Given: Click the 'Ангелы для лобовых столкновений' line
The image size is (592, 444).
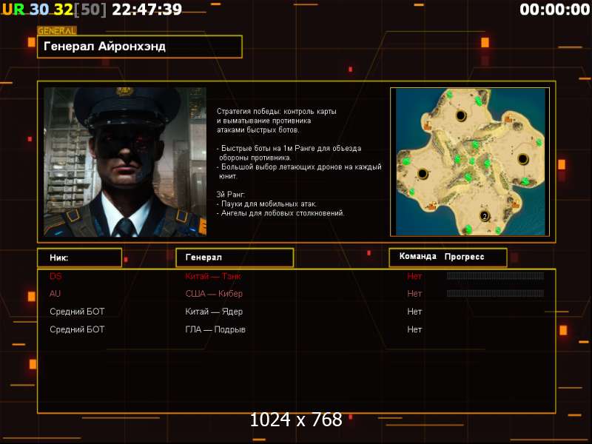Looking at the screenshot, I should click(x=280, y=213).
